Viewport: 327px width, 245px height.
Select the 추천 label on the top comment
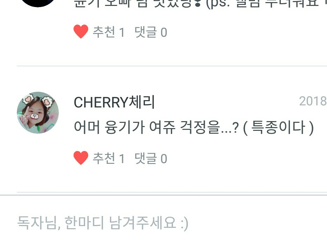104,32
